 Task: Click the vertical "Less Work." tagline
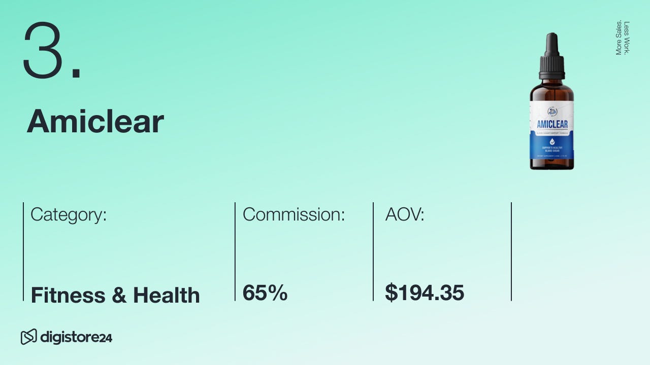point(627,38)
